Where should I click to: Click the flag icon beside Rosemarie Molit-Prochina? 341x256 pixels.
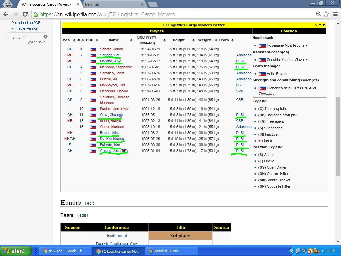click(262, 46)
